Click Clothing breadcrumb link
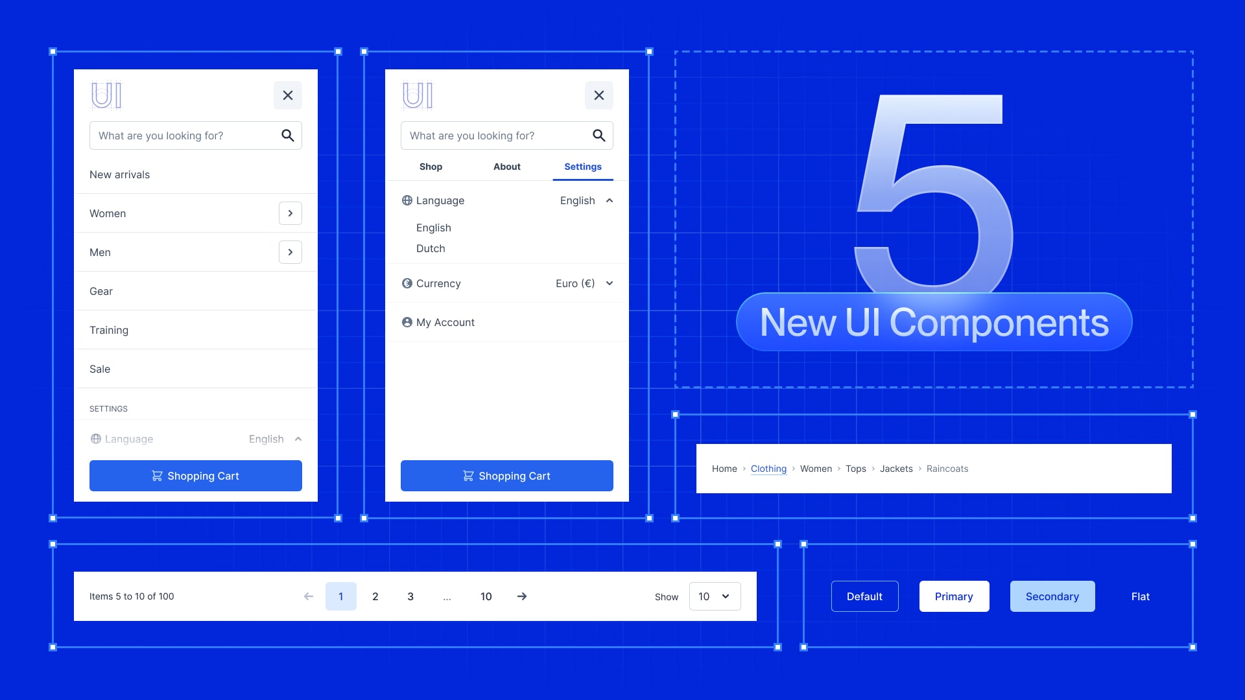 click(x=768, y=469)
